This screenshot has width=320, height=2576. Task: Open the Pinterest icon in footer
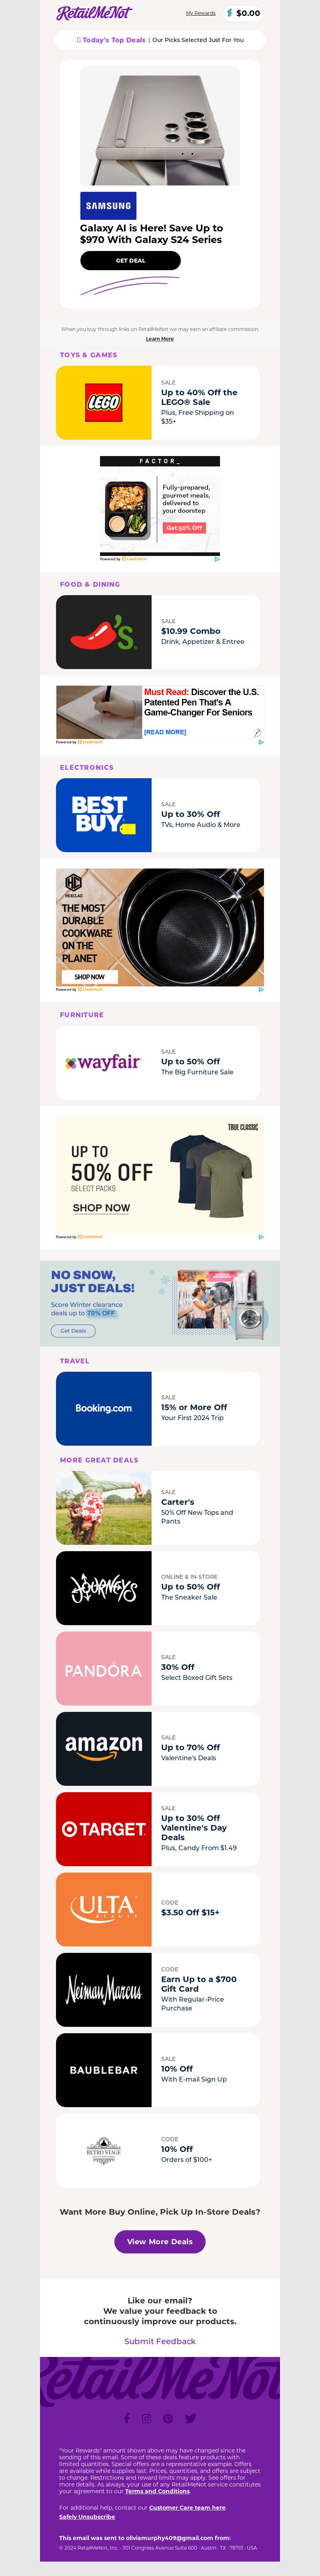tap(168, 2418)
